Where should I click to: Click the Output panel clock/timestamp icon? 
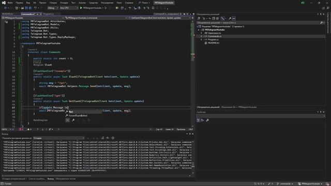point(113,138)
